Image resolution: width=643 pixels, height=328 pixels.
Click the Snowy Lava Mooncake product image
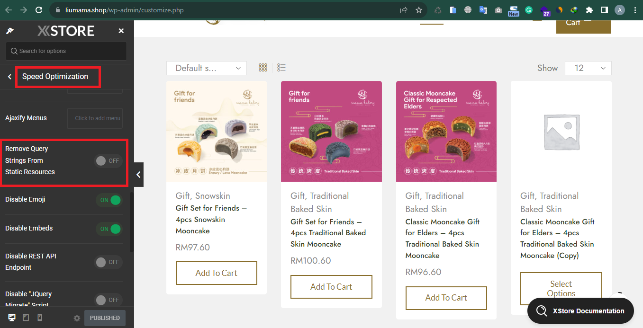(x=217, y=131)
